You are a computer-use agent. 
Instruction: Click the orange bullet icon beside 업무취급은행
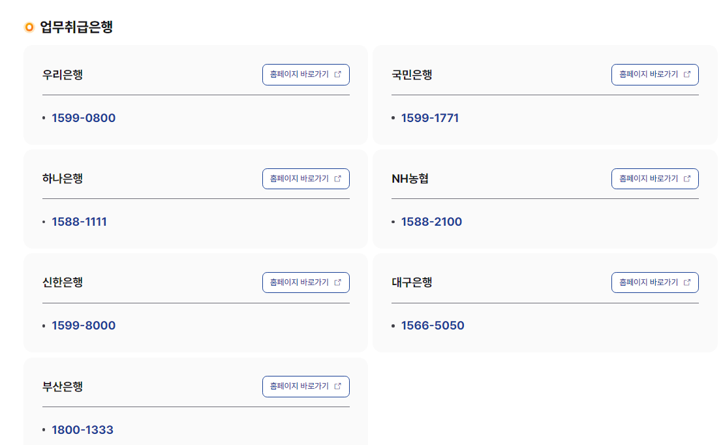(29, 27)
